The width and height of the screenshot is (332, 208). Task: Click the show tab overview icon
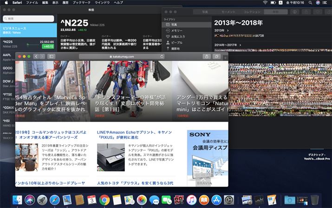[x=216, y=56]
